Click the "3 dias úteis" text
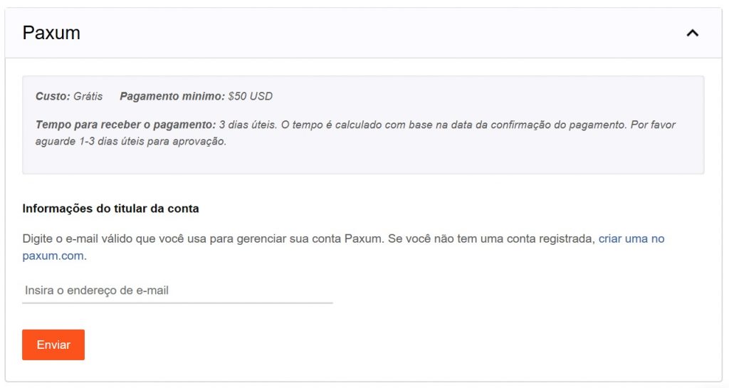 point(247,125)
